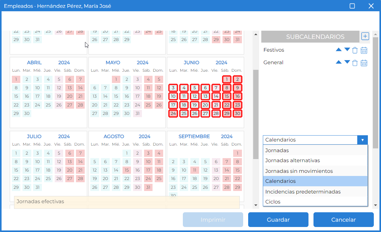Click day 31 in JULIO 2024
Image resolution: width=381 pixels, height=232 pixels.
pos(38,187)
